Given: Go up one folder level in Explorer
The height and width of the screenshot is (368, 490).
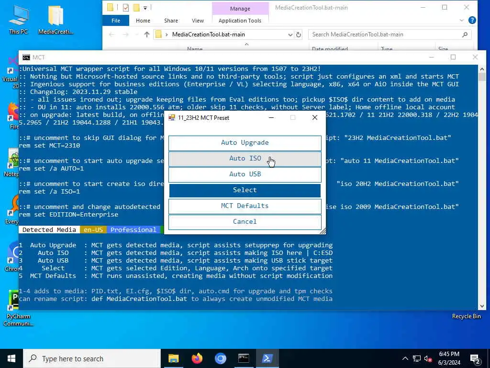Looking at the screenshot, I should (146, 34).
